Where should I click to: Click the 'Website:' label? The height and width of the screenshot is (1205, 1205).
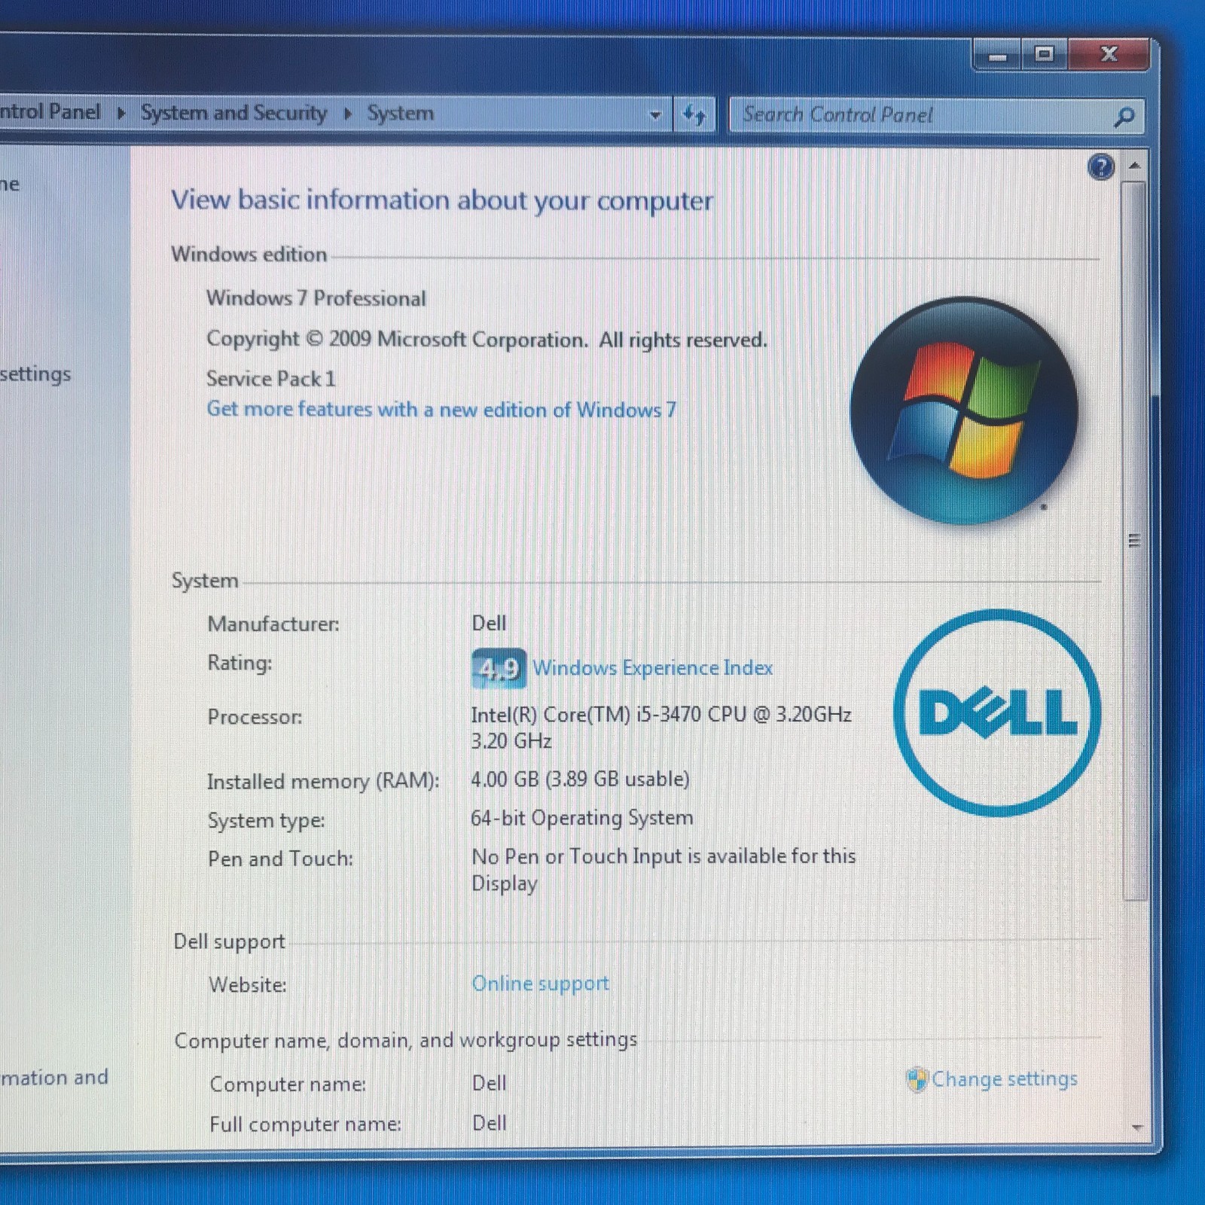[248, 985]
